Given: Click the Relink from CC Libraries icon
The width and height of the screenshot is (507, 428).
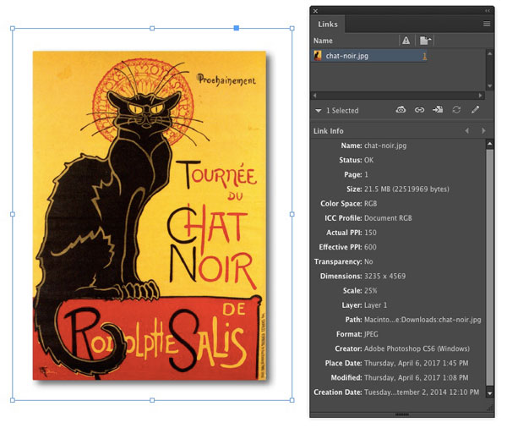Looking at the screenshot, I should (401, 110).
